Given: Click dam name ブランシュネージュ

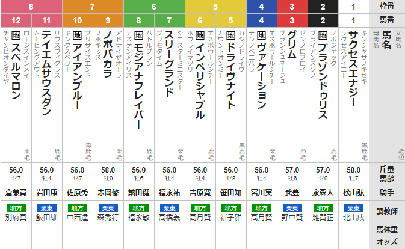Looking at the screenshot, I should pyautogui.click(x=282, y=57).
